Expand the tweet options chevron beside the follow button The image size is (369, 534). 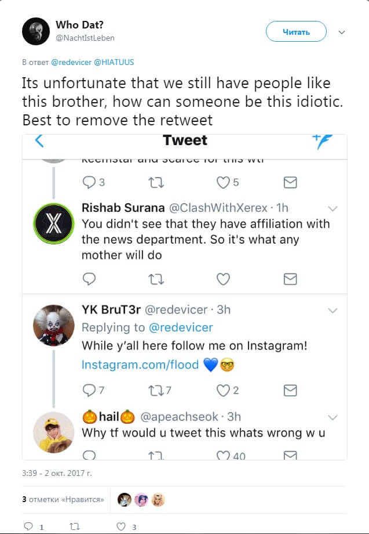tap(342, 32)
